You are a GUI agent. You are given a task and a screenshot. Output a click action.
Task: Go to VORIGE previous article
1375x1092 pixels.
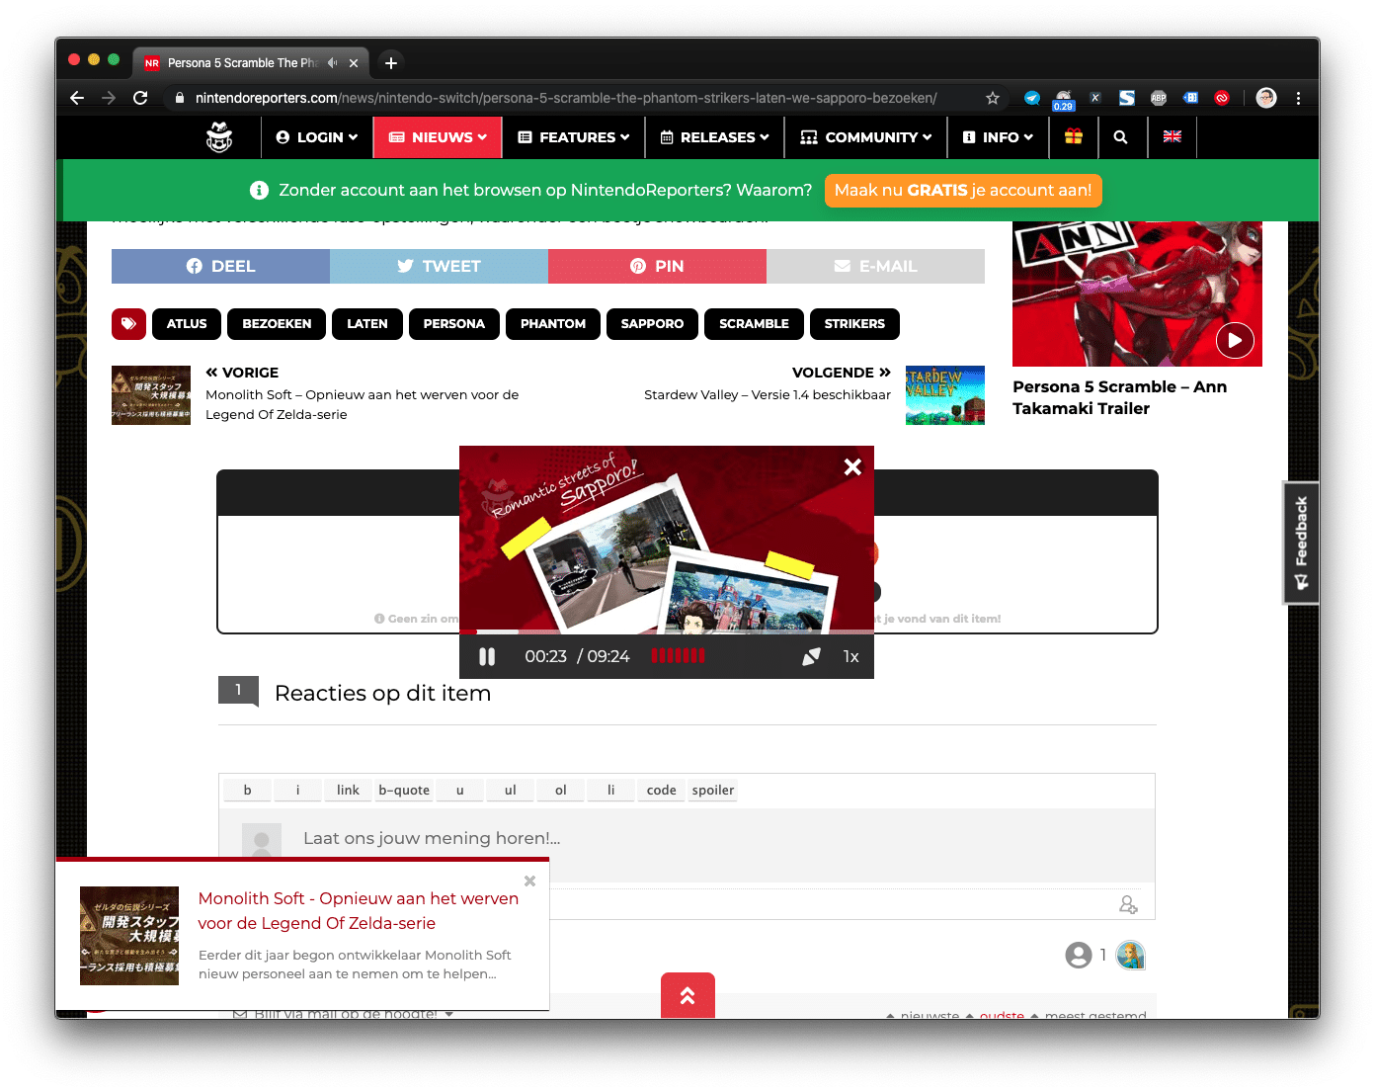(x=242, y=373)
